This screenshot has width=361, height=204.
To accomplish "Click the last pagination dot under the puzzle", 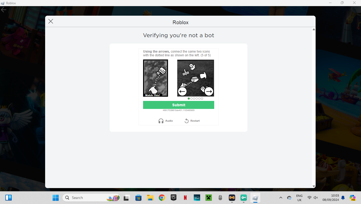I will pos(202,99).
